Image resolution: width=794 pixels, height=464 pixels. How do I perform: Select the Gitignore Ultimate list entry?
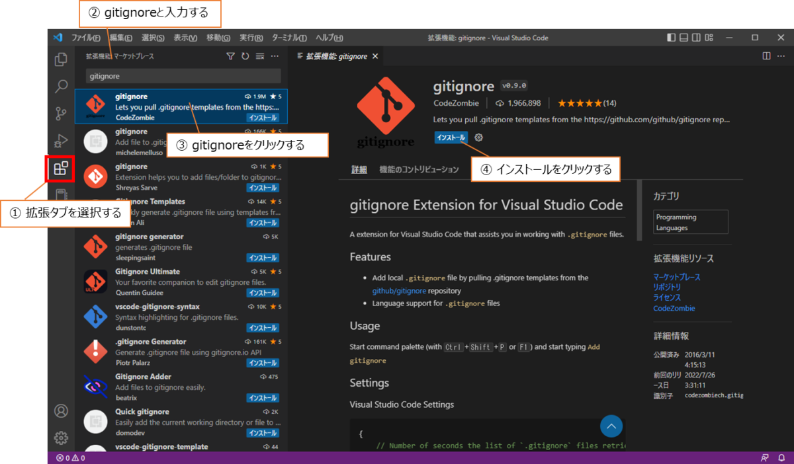tap(181, 282)
